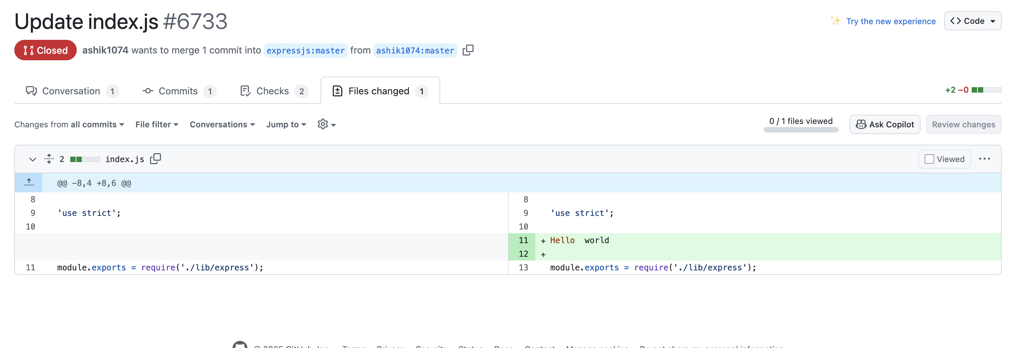Click Try the new experience link
Screen dimensions: 1016x348
pos(891,21)
